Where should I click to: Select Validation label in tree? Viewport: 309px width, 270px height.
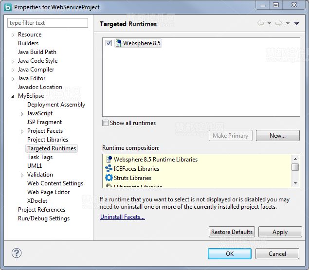40,175
